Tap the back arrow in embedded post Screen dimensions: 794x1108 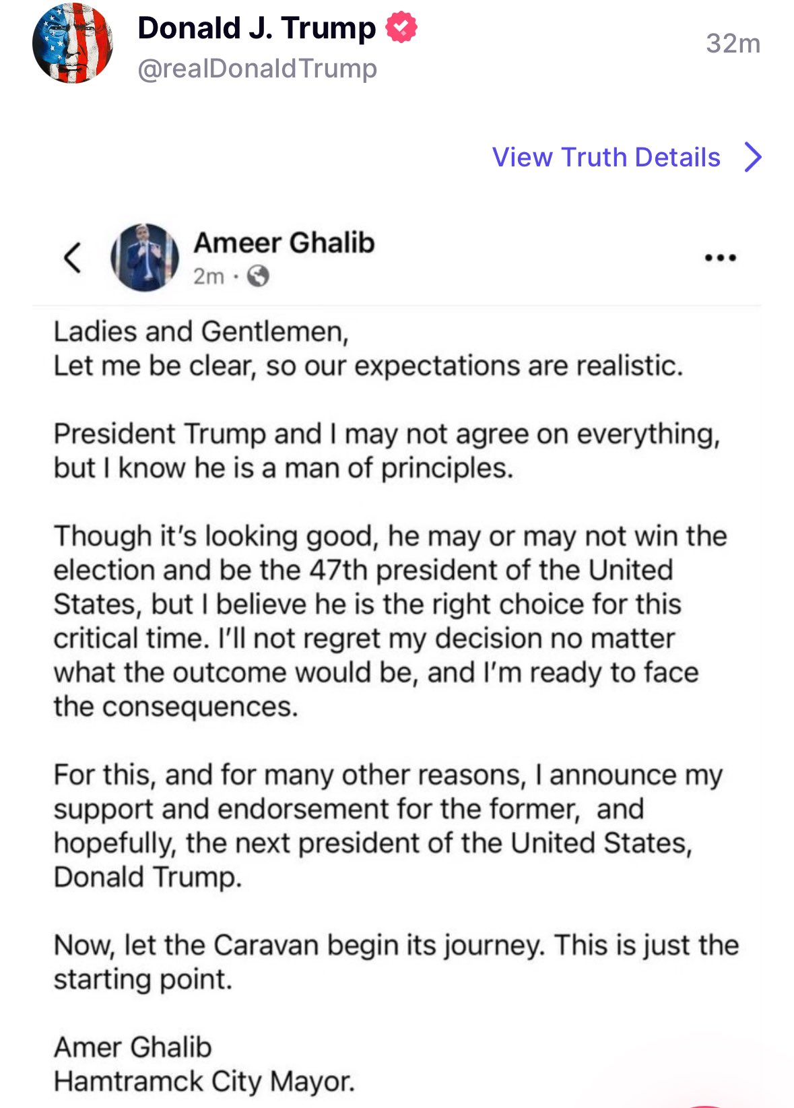click(x=73, y=257)
